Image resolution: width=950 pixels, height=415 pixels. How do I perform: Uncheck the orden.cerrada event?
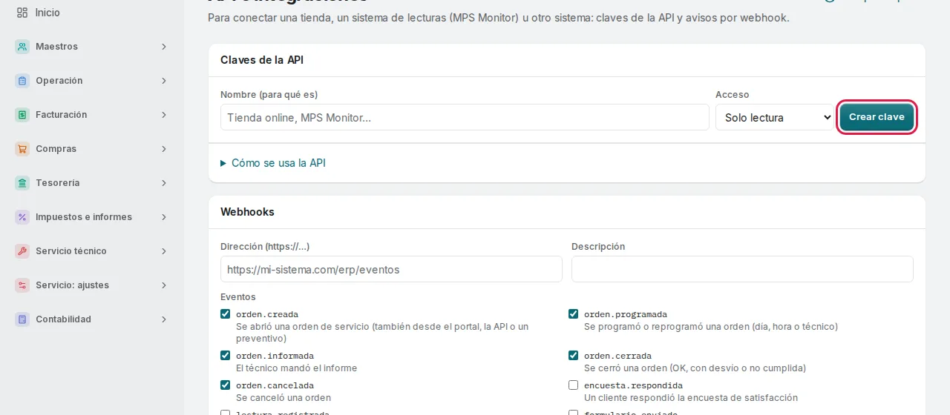[574, 356]
